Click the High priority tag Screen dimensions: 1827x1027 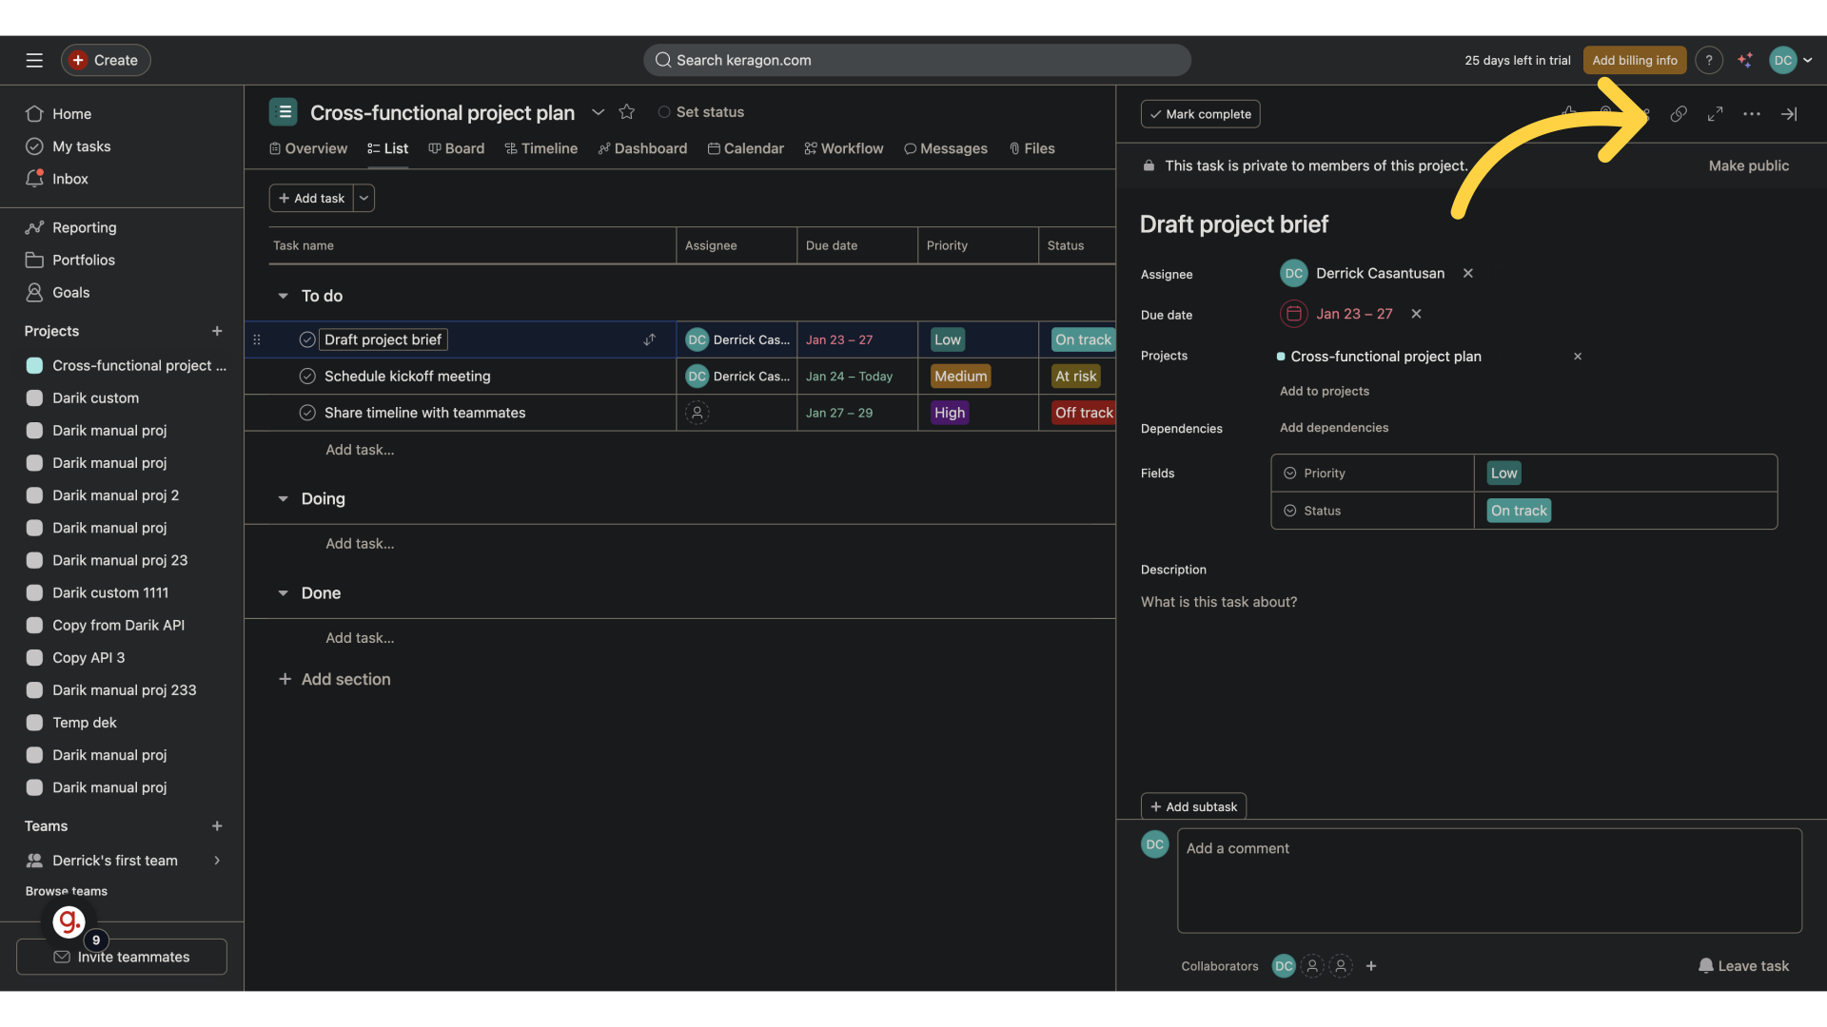point(949,413)
